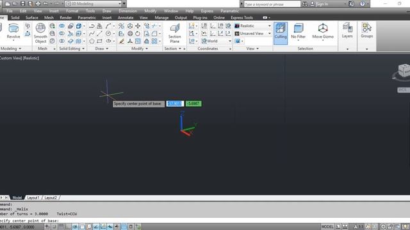The image size is (410, 230).
Task: Choose the Move Gizmo tool
Action: pyautogui.click(x=323, y=31)
